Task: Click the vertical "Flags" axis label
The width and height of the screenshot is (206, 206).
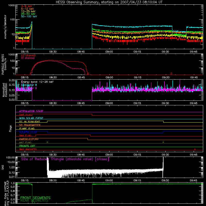Action: coord(11,128)
